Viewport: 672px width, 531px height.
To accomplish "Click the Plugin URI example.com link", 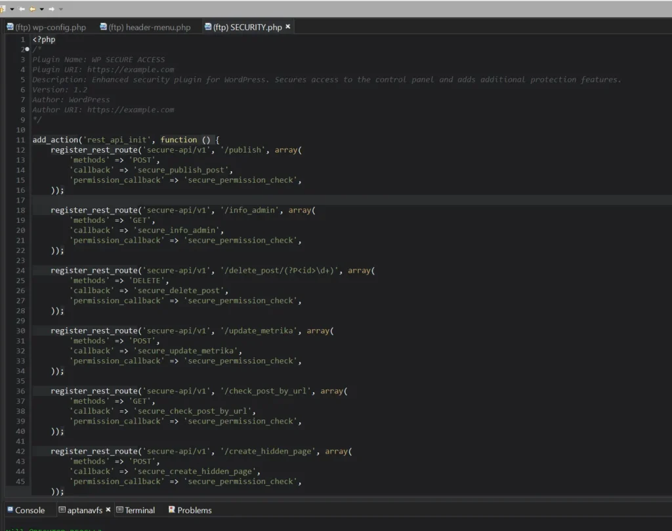I will pyautogui.click(x=131, y=69).
